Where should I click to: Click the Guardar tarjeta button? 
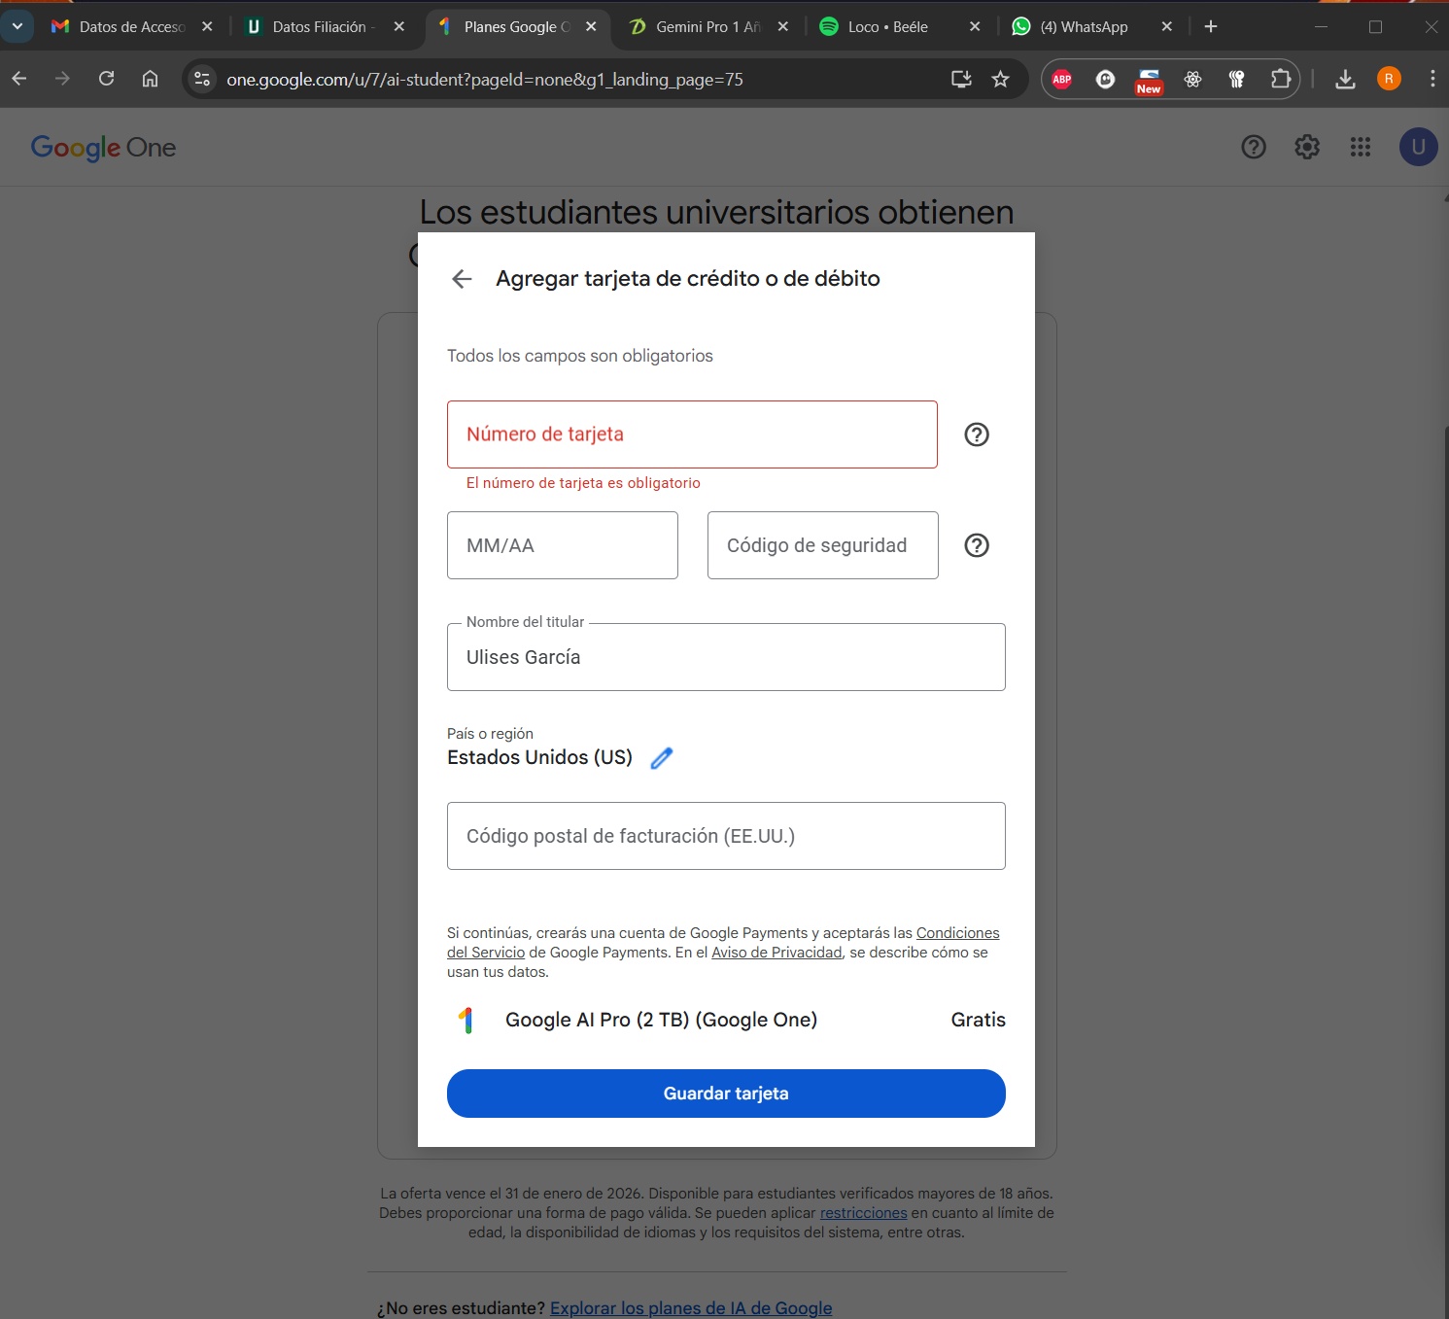tap(726, 1093)
